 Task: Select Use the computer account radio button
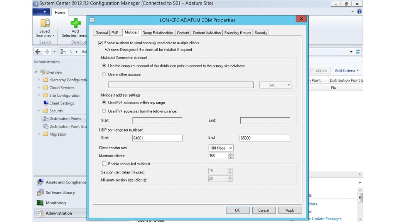pos(104,66)
